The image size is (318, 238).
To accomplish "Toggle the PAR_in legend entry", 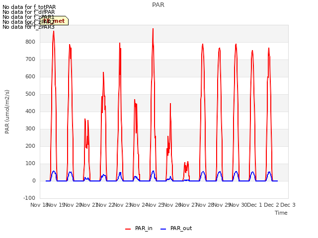I will coord(139,228).
